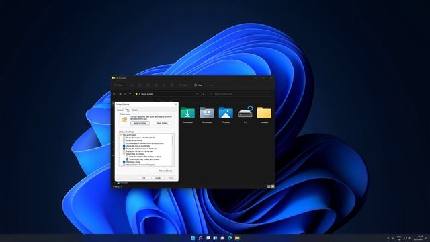Click Restore Defaults button
The width and height of the screenshot is (430, 242).
click(x=165, y=171)
